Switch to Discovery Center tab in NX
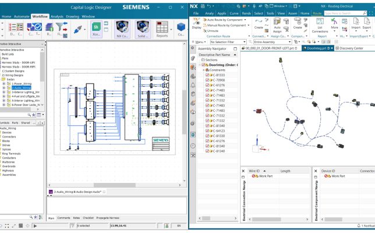The image size is (375, 233). [349, 48]
